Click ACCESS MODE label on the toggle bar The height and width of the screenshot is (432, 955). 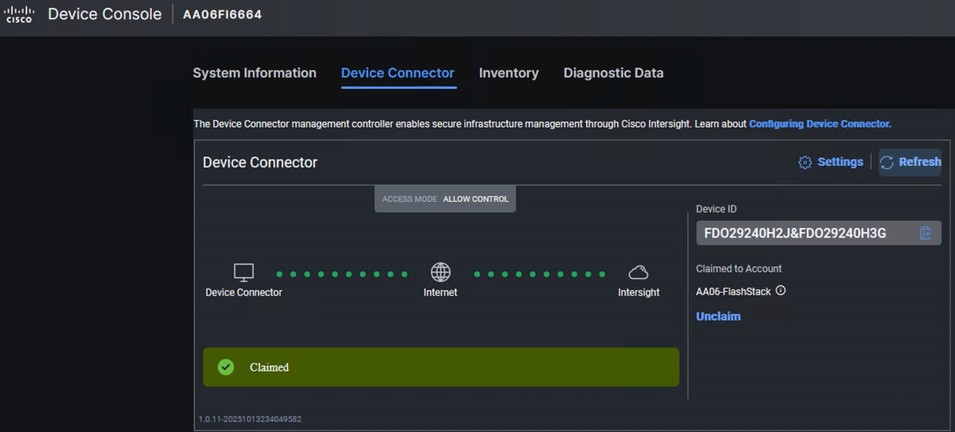pyautogui.click(x=409, y=199)
